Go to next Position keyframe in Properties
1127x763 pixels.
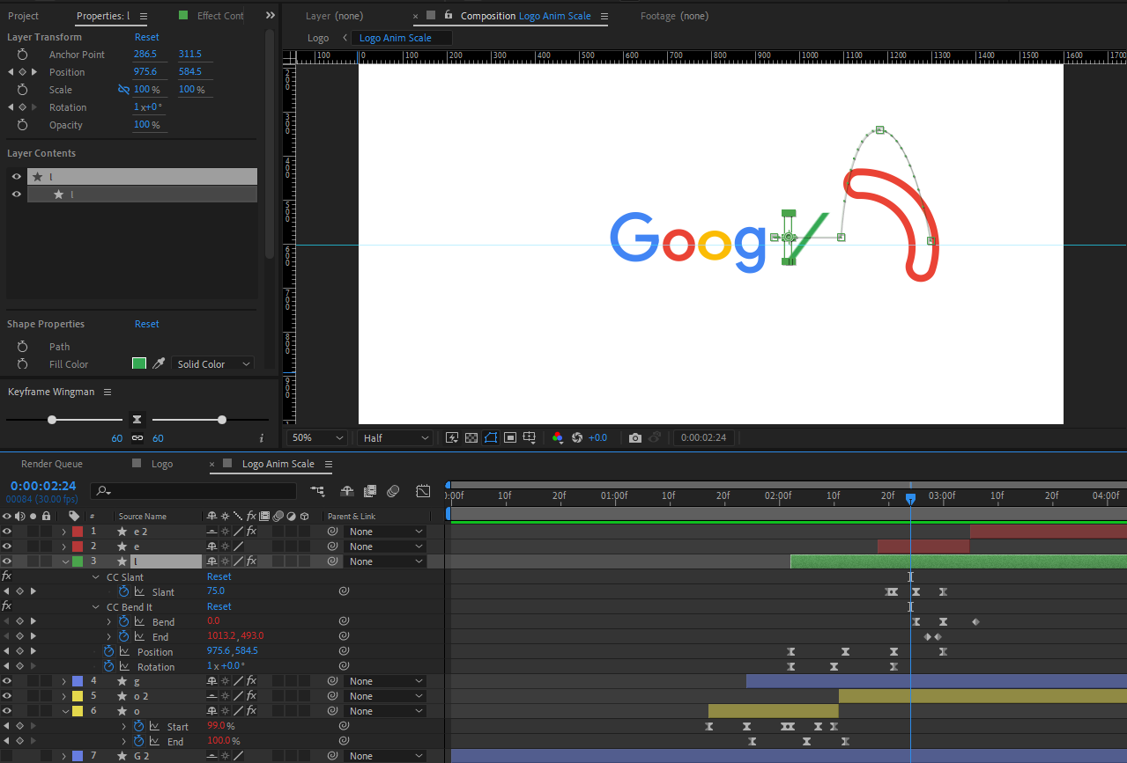34,72
